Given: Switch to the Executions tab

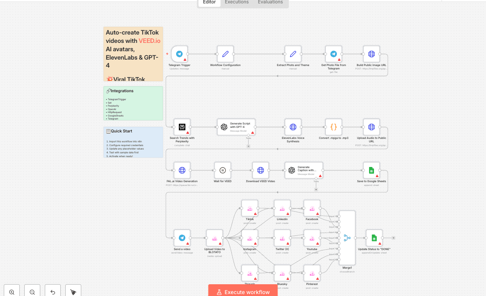Looking at the screenshot, I should point(236,2).
